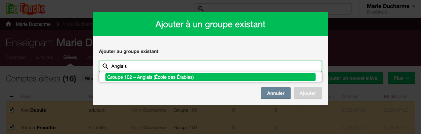The height and width of the screenshot is (134, 421).
Task: Expand the Plus dropdown button
Action: tap(402, 78)
